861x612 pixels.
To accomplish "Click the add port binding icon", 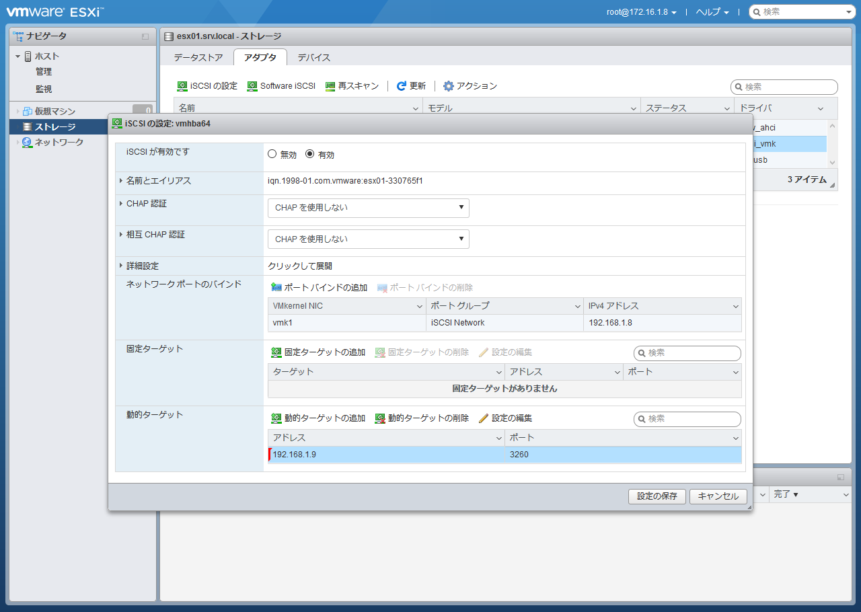I will (276, 288).
